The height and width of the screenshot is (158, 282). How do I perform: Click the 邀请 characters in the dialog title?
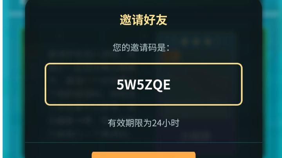pos(132,20)
